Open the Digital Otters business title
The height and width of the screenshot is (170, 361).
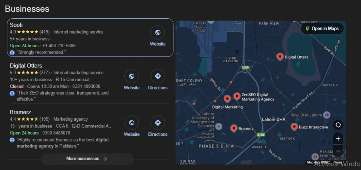click(x=26, y=66)
